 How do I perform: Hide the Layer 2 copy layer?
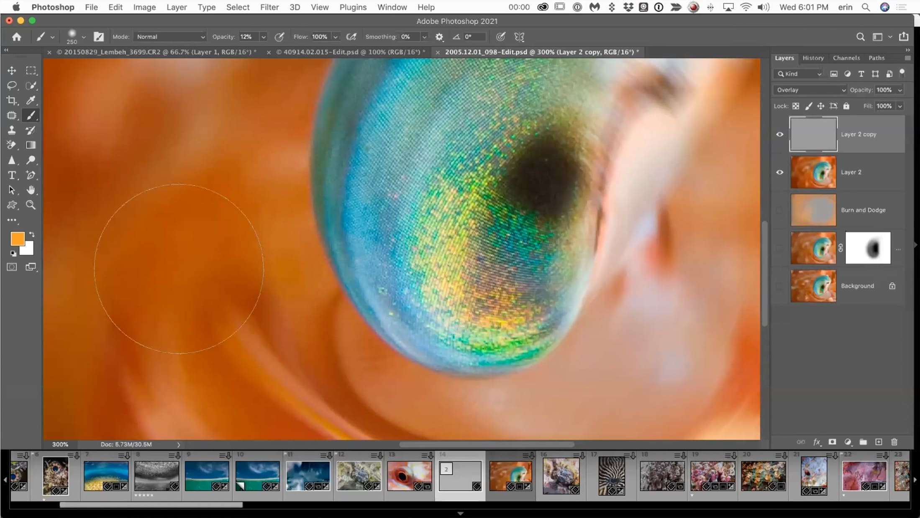pyautogui.click(x=780, y=134)
